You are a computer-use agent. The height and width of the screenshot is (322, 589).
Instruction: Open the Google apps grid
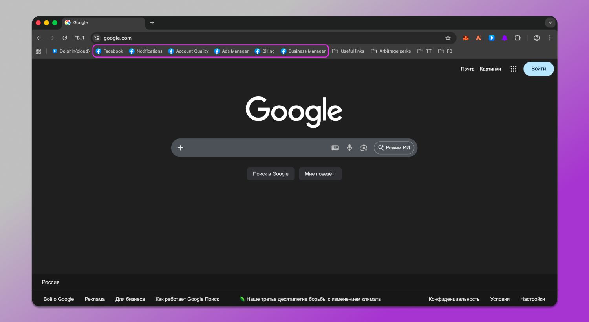pos(513,69)
